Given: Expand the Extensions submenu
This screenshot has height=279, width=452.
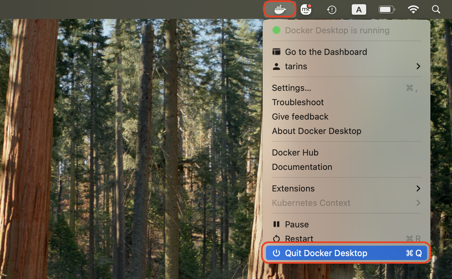Looking at the screenshot, I should pyautogui.click(x=418, y=188).
